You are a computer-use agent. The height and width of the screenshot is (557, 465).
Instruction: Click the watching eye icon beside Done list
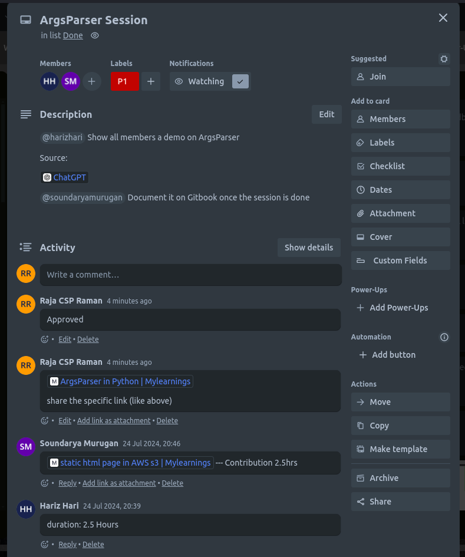coord(95,35)
